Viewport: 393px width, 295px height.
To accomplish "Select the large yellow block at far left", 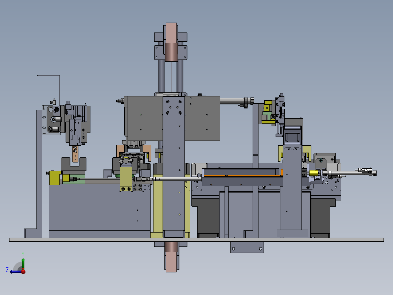I will coord(55,178).
